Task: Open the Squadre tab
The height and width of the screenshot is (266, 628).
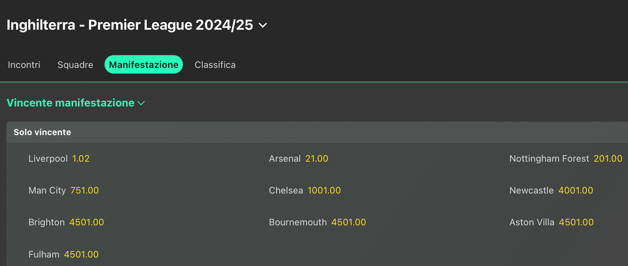Action: point(75,65)
